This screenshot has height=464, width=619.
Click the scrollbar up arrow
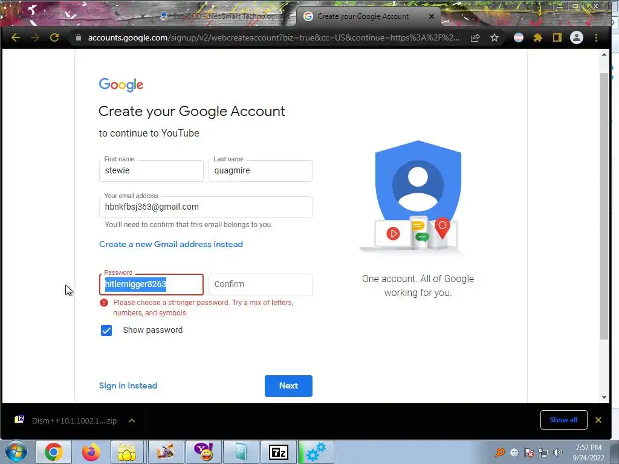pyautogui.click(x=604, y=54)
